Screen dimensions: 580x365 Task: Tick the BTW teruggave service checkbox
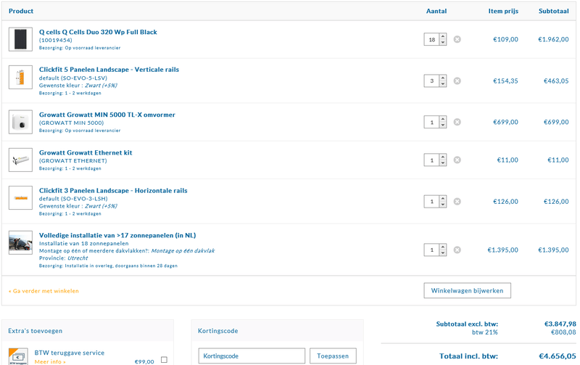click(163, 360)
